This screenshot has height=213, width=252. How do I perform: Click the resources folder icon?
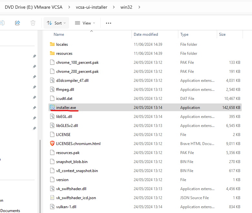(x=52, y=53)
